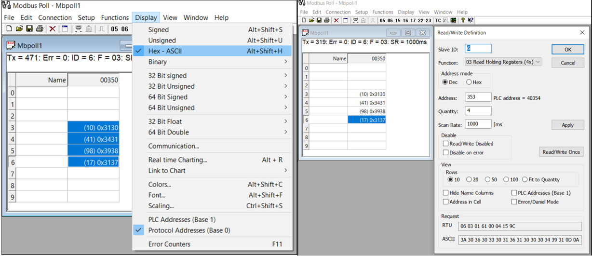The image size is (592, 256).
Task: Tick the Enron/Daniel Mode checkbox
Action: (514, 202)
